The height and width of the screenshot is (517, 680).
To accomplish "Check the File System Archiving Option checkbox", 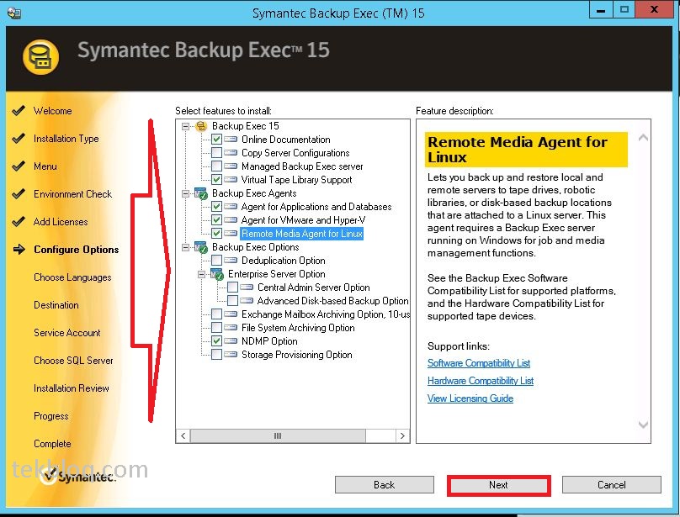I will [x=216, y=328].
